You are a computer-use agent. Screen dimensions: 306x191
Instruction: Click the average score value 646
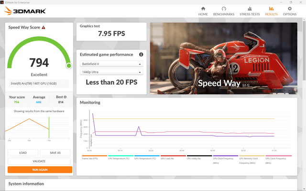pyautogui.click(x=39, y=102)
